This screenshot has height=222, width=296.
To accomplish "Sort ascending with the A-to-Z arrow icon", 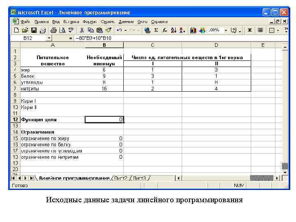I will [173, 30].
